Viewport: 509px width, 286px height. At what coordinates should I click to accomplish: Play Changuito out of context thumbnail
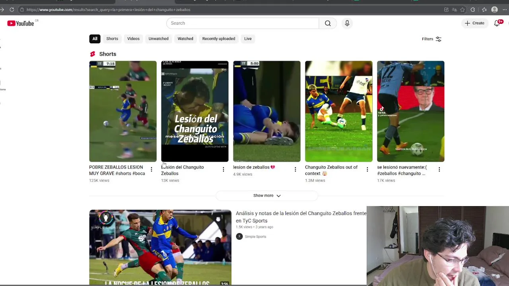click(339, 111)
